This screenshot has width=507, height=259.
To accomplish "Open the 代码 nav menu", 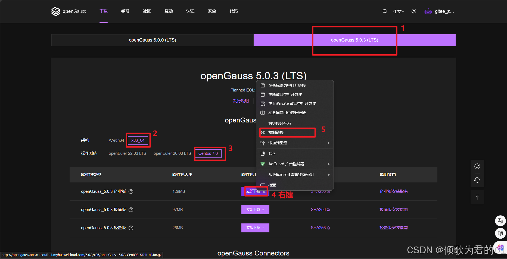I will point(234,11).
